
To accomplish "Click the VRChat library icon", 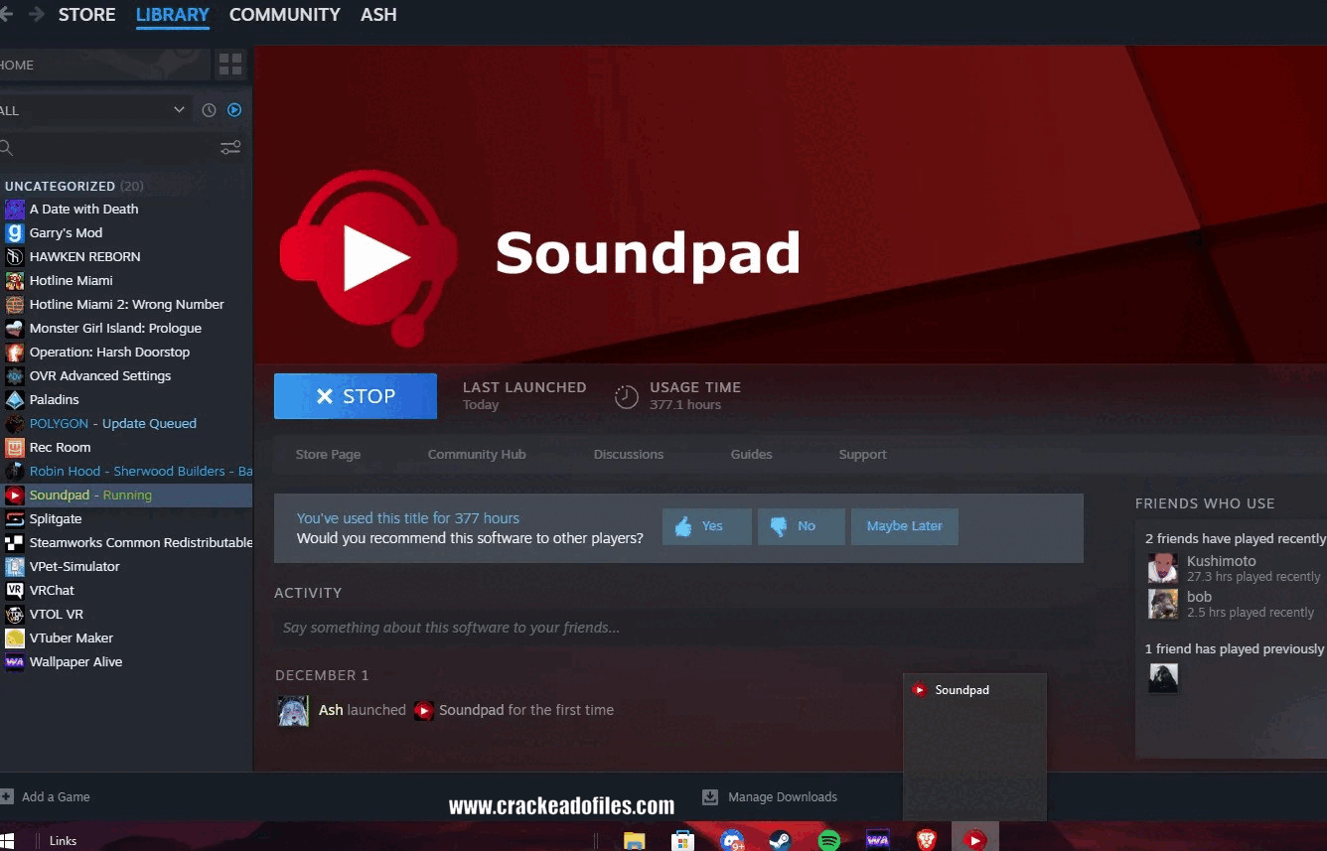I will coord(14,591).
